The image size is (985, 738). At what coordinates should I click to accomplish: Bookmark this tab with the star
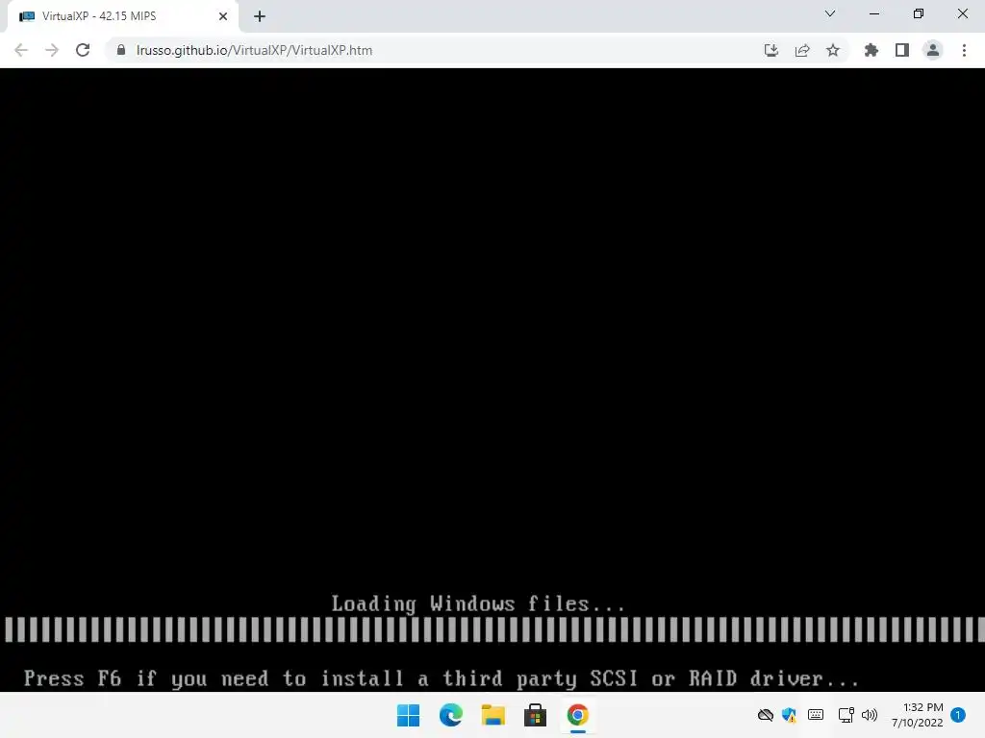click(833, 50)
